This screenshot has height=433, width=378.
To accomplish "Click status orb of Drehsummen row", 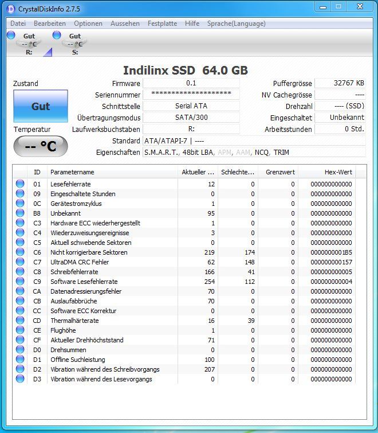I will coord(20,349).
